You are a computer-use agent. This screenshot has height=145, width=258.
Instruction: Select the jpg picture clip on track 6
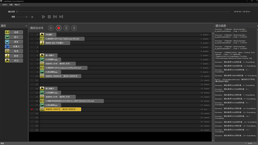click(x=50, y=60)
